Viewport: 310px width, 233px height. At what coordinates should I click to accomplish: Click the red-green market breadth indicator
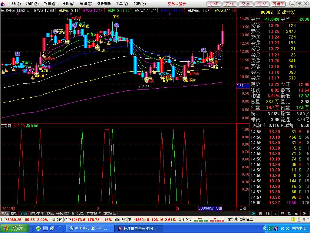coord(209,220)
